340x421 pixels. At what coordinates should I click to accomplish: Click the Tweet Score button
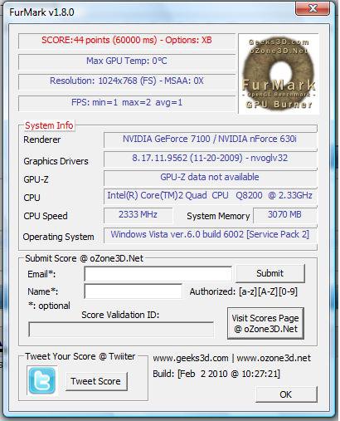[x=96, y=381]
